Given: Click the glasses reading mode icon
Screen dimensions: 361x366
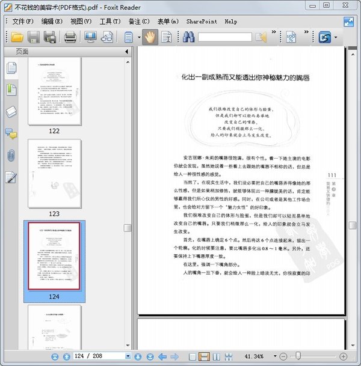Looking at the screenshot, I should click(107, 37).
